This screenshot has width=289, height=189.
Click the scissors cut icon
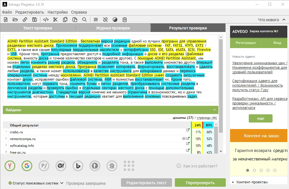tap(55, 20)
